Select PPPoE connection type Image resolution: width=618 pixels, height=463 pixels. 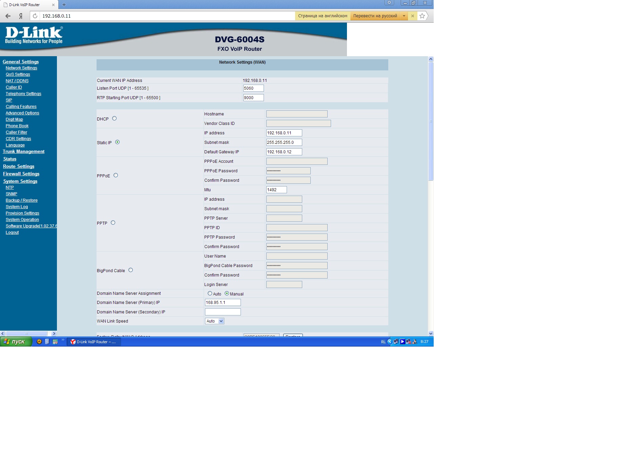116,175
